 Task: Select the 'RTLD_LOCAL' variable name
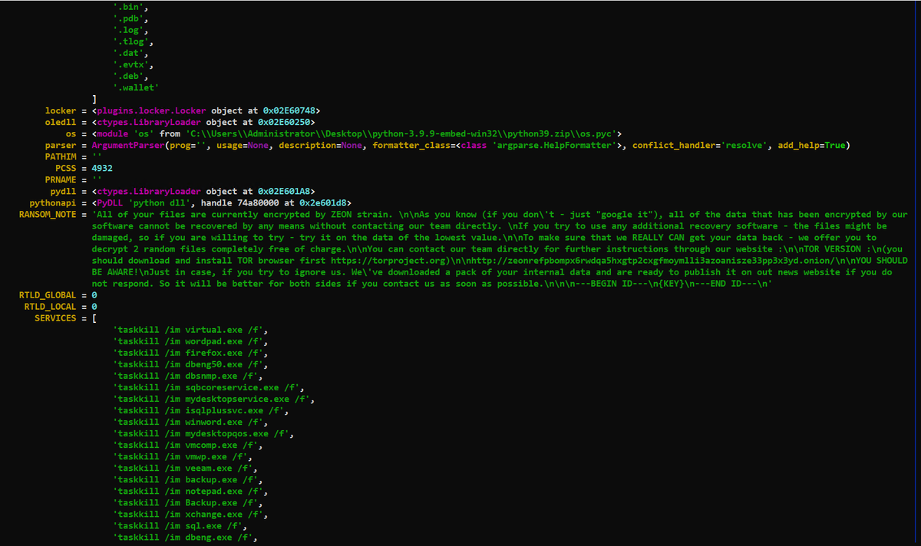pyautogui.click(x=50, y=307)
